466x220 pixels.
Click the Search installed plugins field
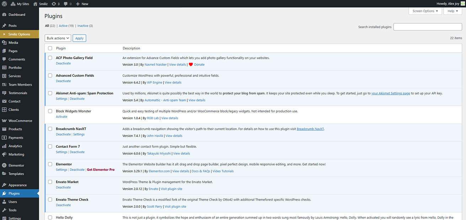tap(428, 27)
